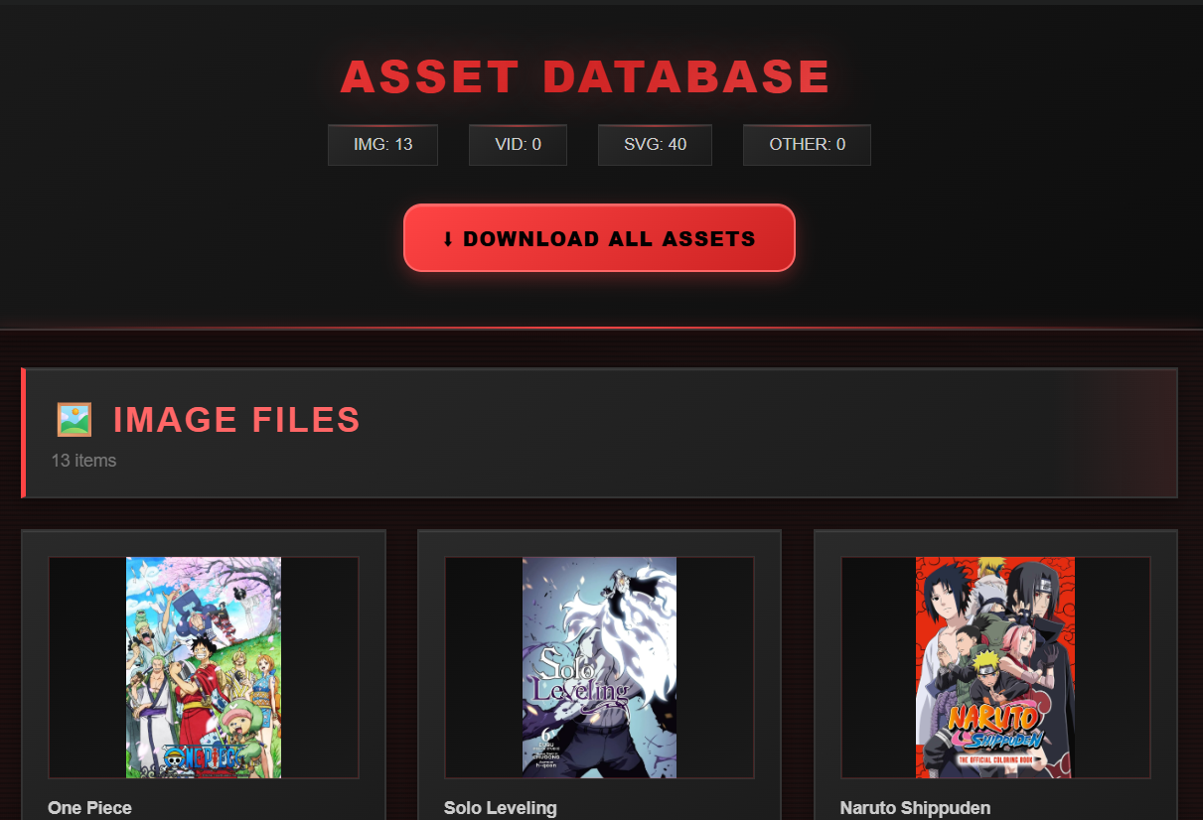Click the Solo Leveling title label
The height and width of the screenshot is (820, 1203).
coord(500,808)
